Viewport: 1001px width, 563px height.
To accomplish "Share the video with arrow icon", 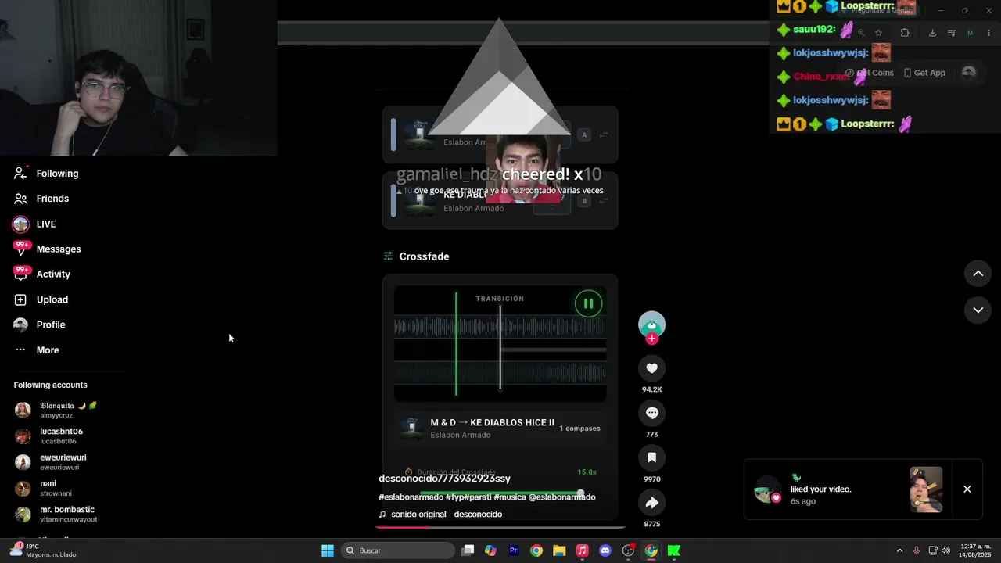I will tap(651, 503).
